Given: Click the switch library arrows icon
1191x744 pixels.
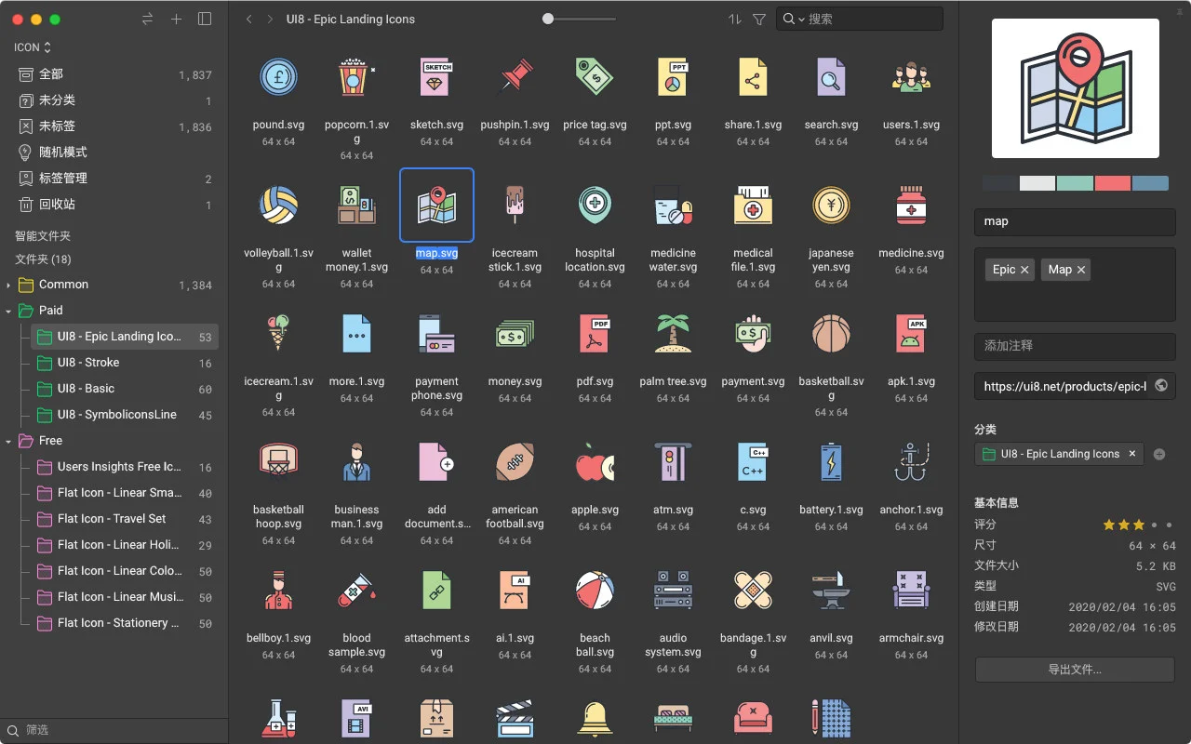Looking at the screenshot, I should [147, 19].
